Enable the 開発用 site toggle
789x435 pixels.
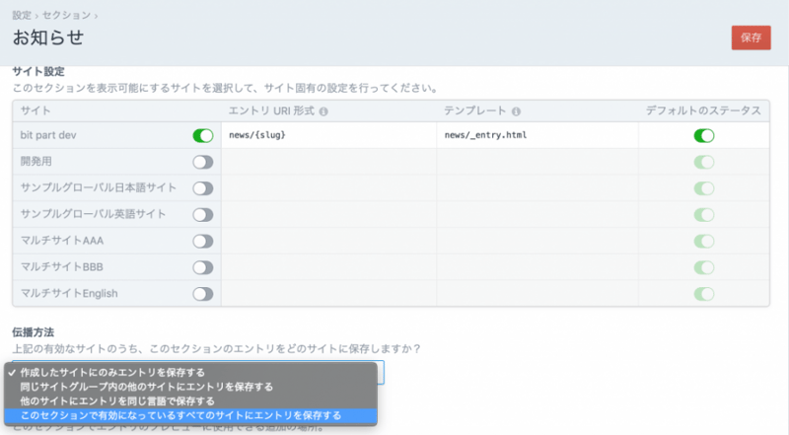(203, 162)
